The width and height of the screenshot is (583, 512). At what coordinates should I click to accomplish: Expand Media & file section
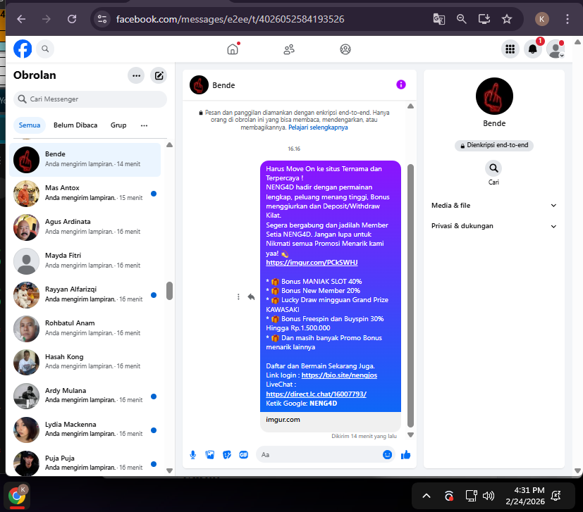coord(493,206)
